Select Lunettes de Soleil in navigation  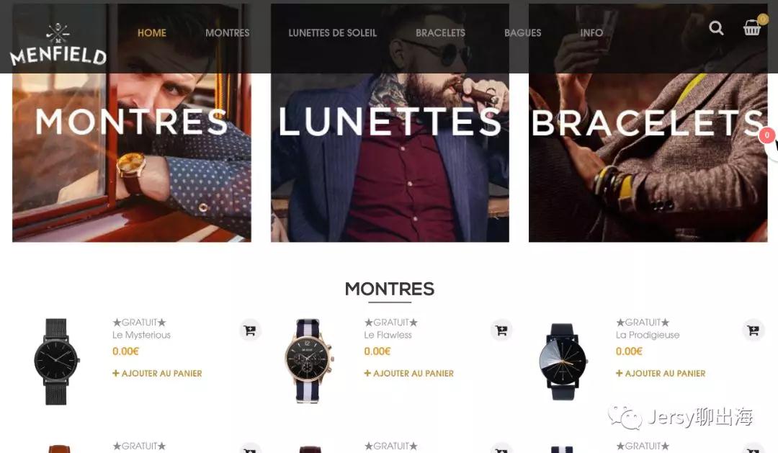[332, 32]
